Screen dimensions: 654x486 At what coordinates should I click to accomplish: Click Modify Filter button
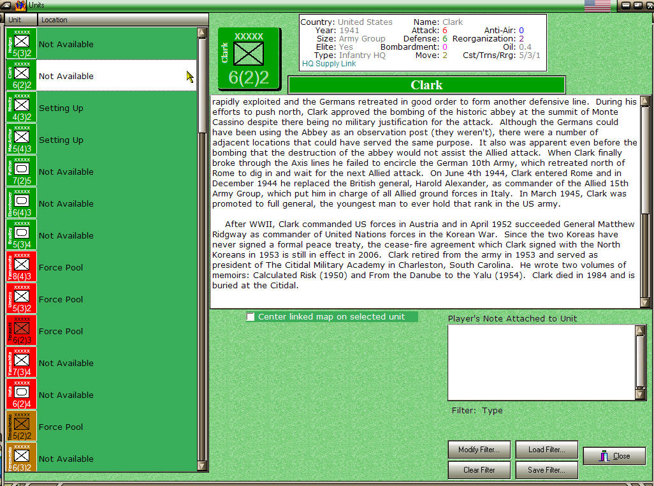pos(479,450)
